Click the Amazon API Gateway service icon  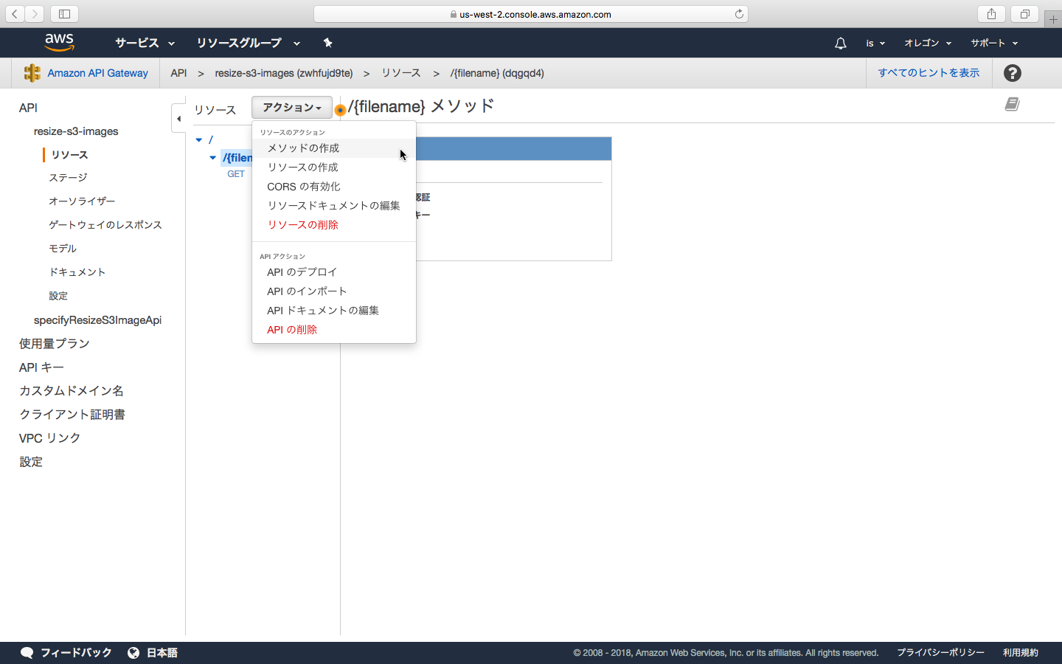[32, 72]
